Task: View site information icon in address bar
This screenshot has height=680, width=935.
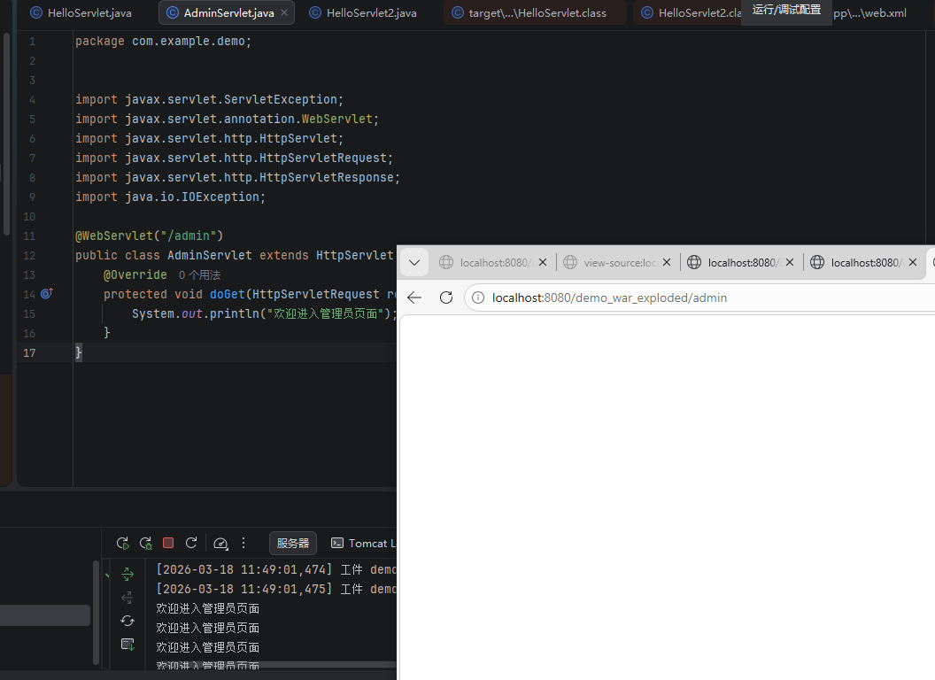Action: (x=478, y=297)
